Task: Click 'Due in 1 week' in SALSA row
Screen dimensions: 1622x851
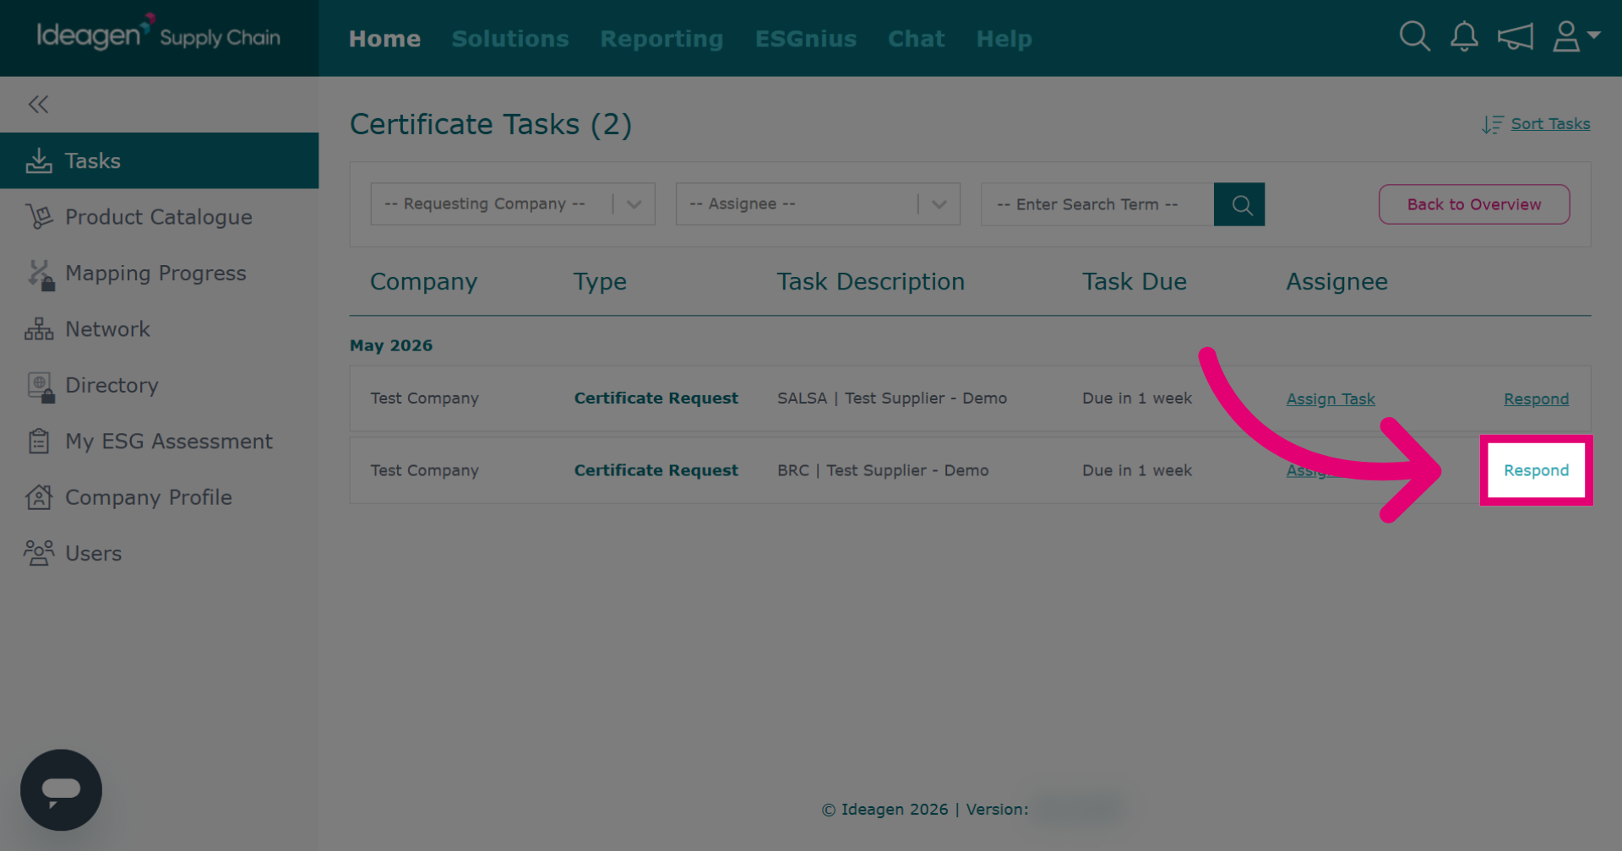Action: [1137, 398]
